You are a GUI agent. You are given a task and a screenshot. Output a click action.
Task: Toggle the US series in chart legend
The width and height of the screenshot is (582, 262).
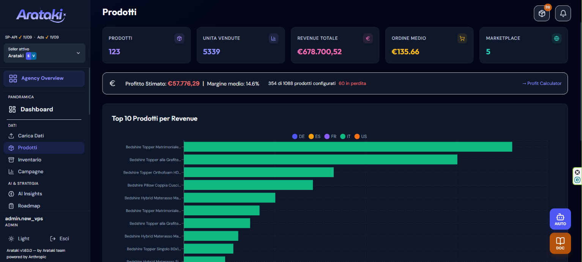click(361, 136)
